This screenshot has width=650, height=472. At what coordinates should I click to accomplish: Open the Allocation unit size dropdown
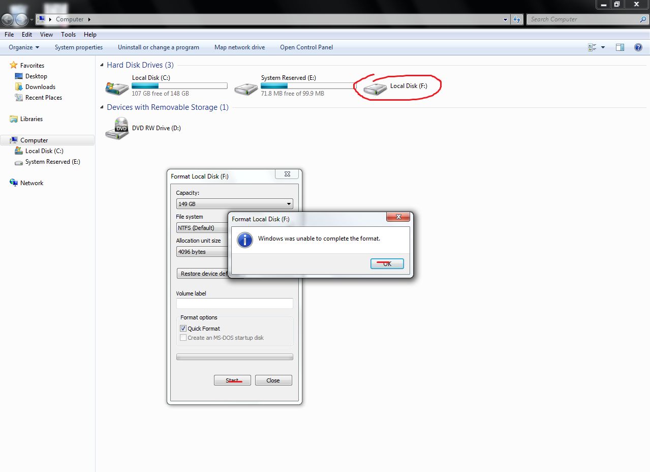tap(202, 252)
